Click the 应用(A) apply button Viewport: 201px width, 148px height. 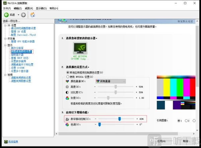coord(161,141)
